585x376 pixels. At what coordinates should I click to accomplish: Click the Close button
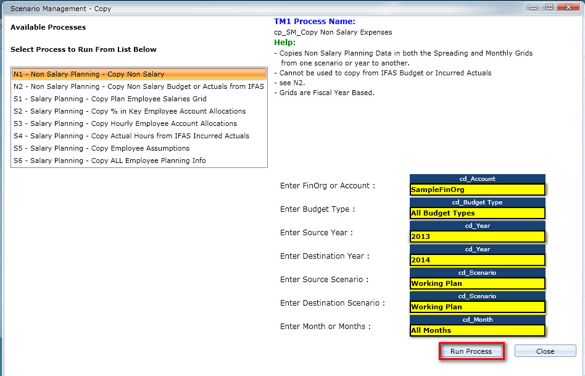click(x=545, y=351)
